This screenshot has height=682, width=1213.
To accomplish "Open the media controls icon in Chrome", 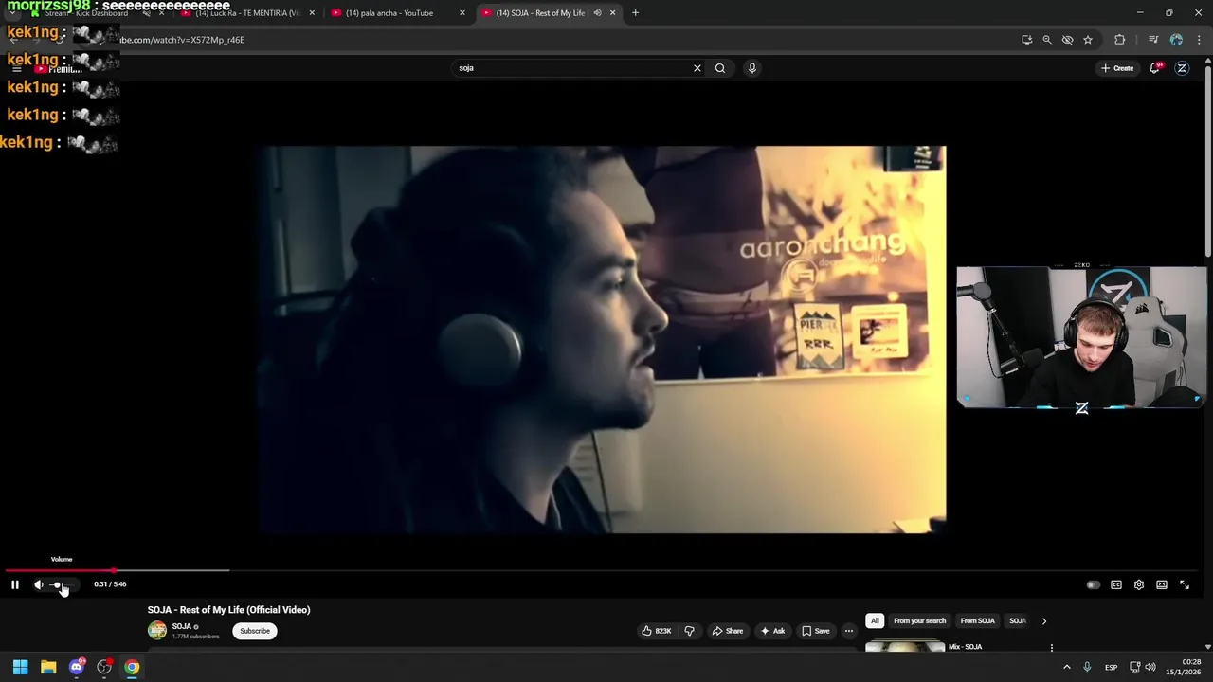I will 1153,40.
